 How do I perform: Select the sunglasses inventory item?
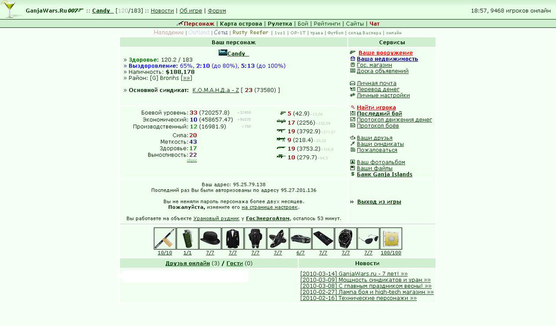click(x=368, y=239)
